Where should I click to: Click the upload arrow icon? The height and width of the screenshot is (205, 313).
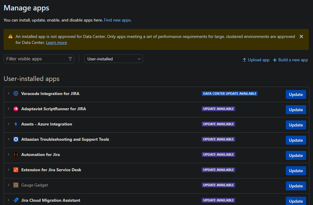(244, 60)
